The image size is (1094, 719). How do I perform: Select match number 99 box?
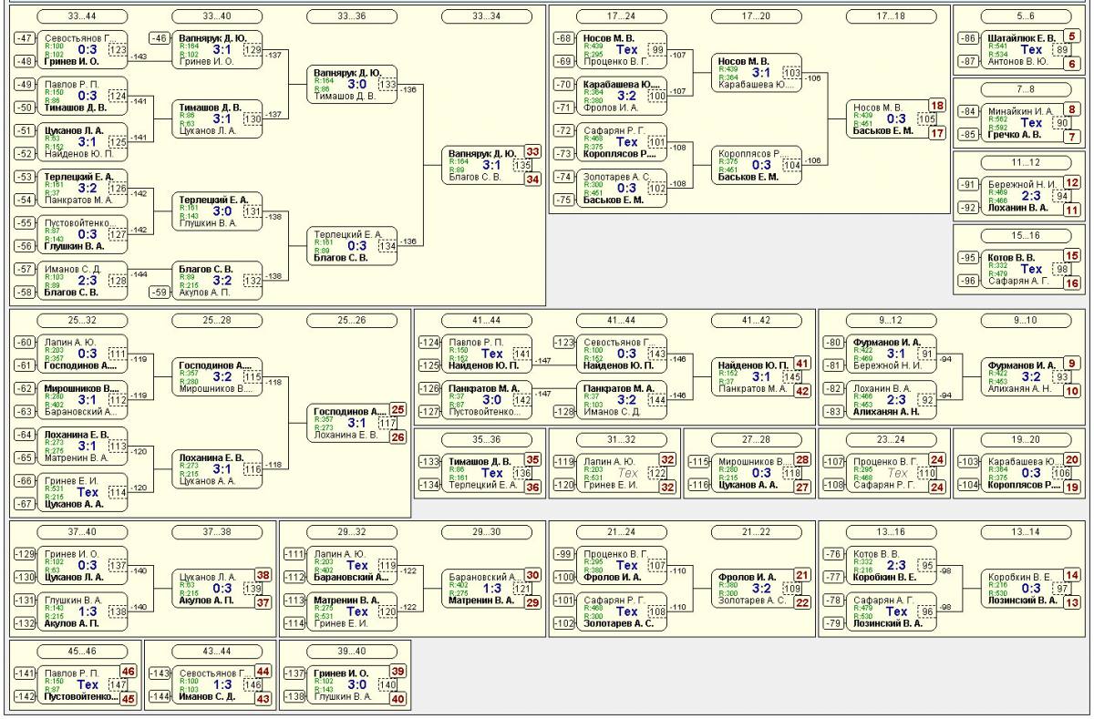[x=656, y=50]
